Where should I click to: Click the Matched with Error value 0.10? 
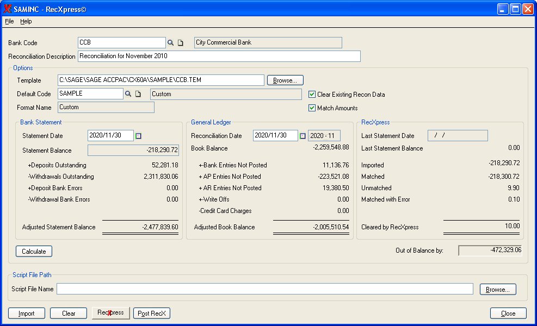pos(514,199)
